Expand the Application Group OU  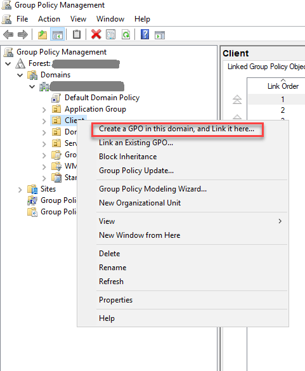coord(44,110)
